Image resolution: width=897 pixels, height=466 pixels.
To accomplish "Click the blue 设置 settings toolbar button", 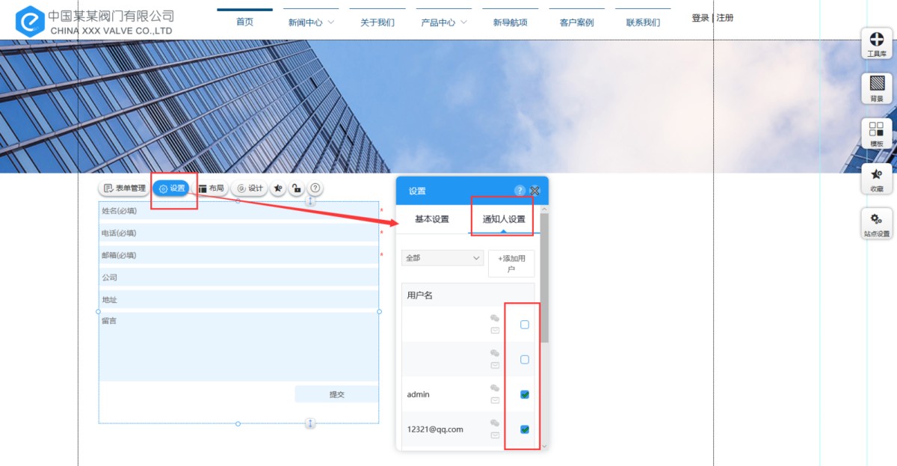I will [171, 188].
